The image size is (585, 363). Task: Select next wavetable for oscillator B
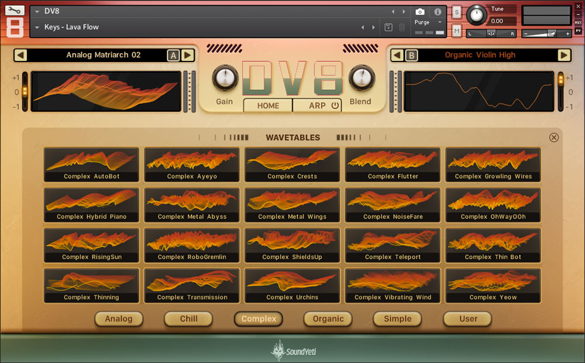(564, 55)
